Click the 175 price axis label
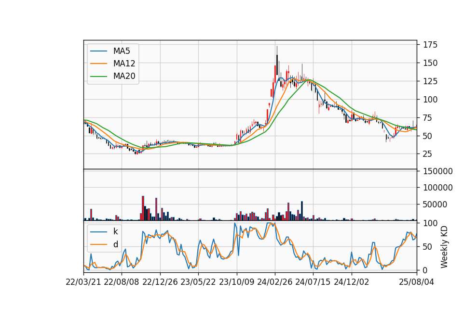This screenshot has height=332, width=463. [x=430, y=45]
